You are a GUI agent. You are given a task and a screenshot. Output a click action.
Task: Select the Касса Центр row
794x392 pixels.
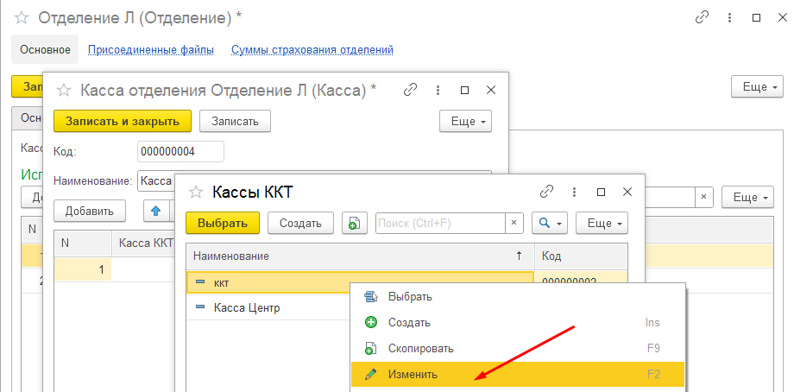247,307
